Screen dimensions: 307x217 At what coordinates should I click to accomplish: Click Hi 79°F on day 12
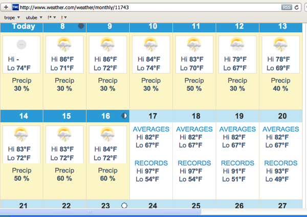[x=235, y=59]
